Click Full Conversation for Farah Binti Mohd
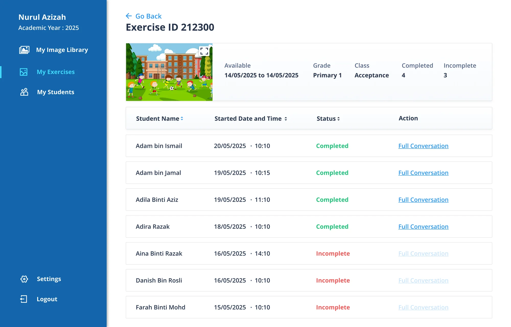Viewport: 511px width, 327px height. (x=423, y=307)
